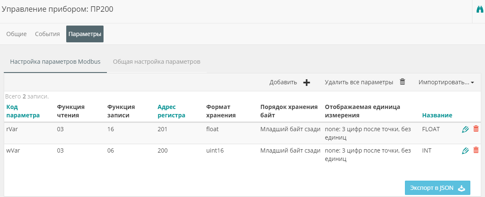Click the trash icon beside Удалить все параметры
Image resolution: width=485 pixels, height=197 pixels.
[402, 82]
